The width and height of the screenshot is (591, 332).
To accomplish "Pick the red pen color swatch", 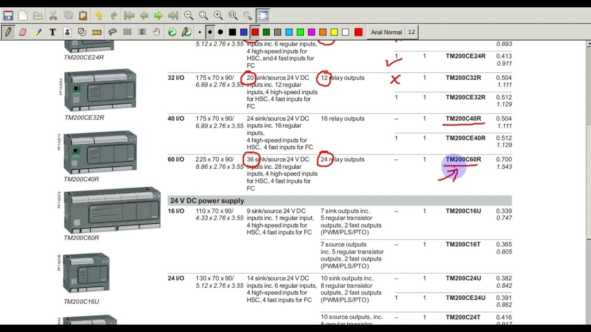I will pyautogui.click(x=255, y=32).
